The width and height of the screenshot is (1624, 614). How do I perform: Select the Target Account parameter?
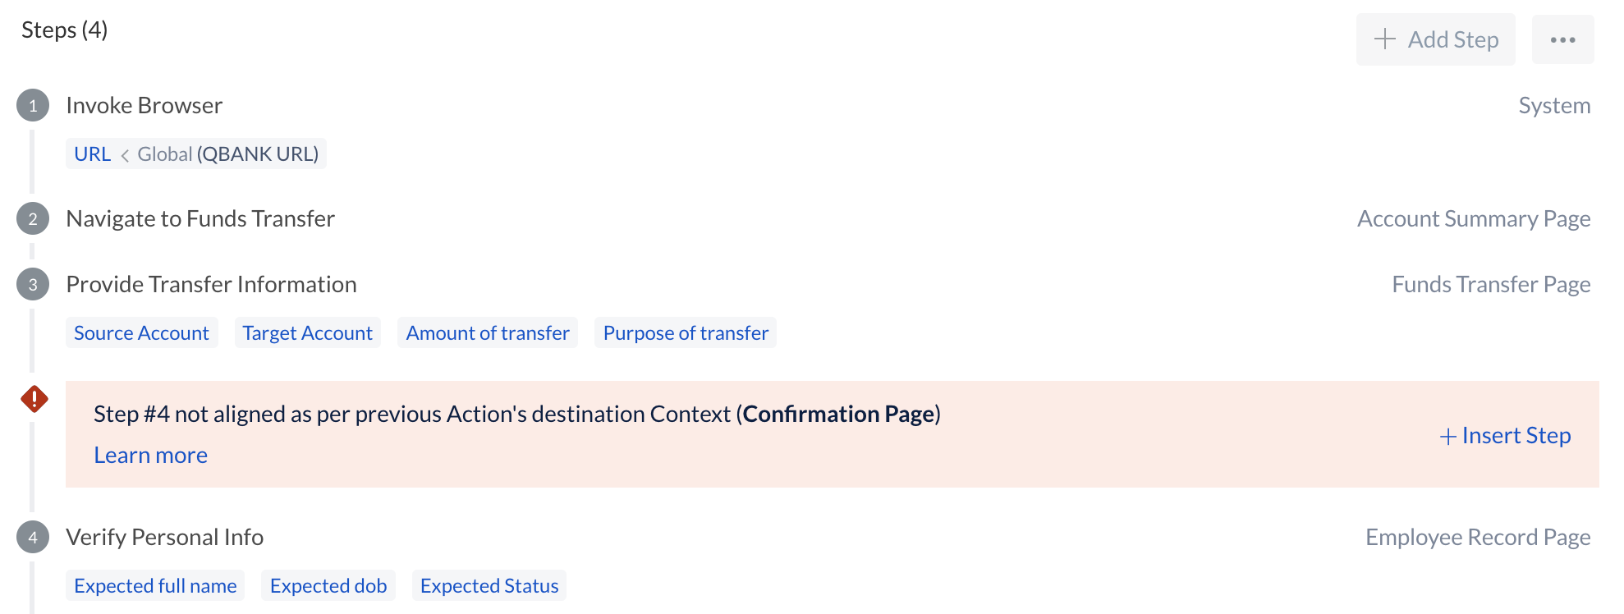[x=307, y=332]
